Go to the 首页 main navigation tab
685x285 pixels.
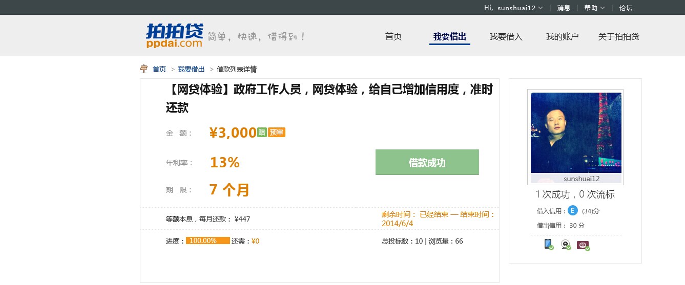tap(393, 36)
